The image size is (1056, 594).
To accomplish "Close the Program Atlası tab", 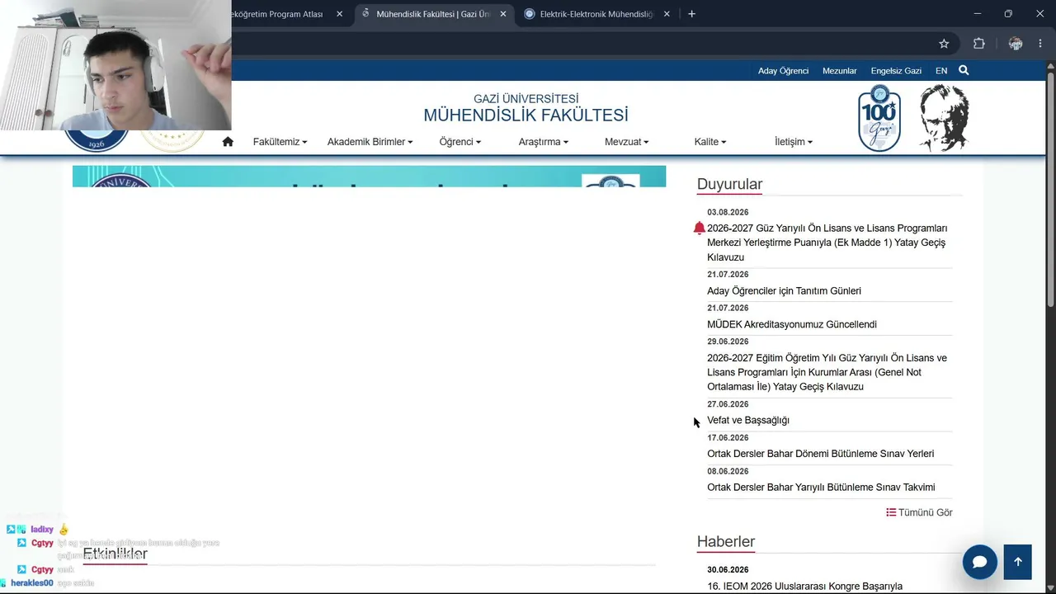I will click(339, 14).
